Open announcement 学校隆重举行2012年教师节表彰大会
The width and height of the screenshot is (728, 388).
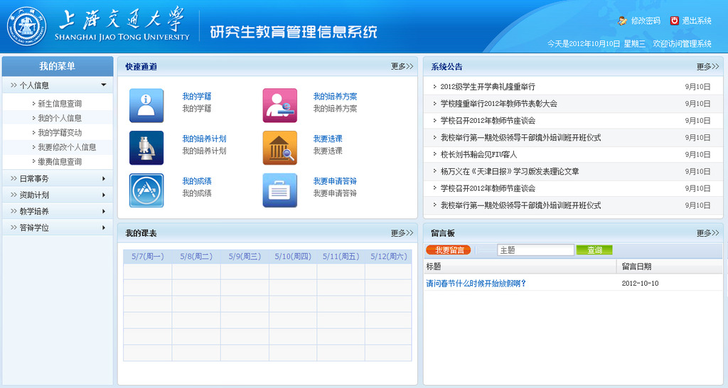pyautogui.click(x=498, y=104)
